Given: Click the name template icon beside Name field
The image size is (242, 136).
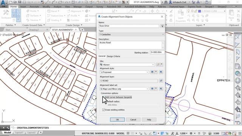Looking at the screenshot, I should [x=162, y=26].
